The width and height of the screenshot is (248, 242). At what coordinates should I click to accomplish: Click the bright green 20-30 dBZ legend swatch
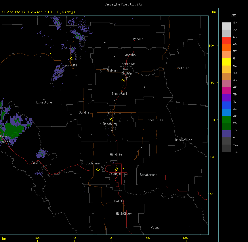click(226, 120)
